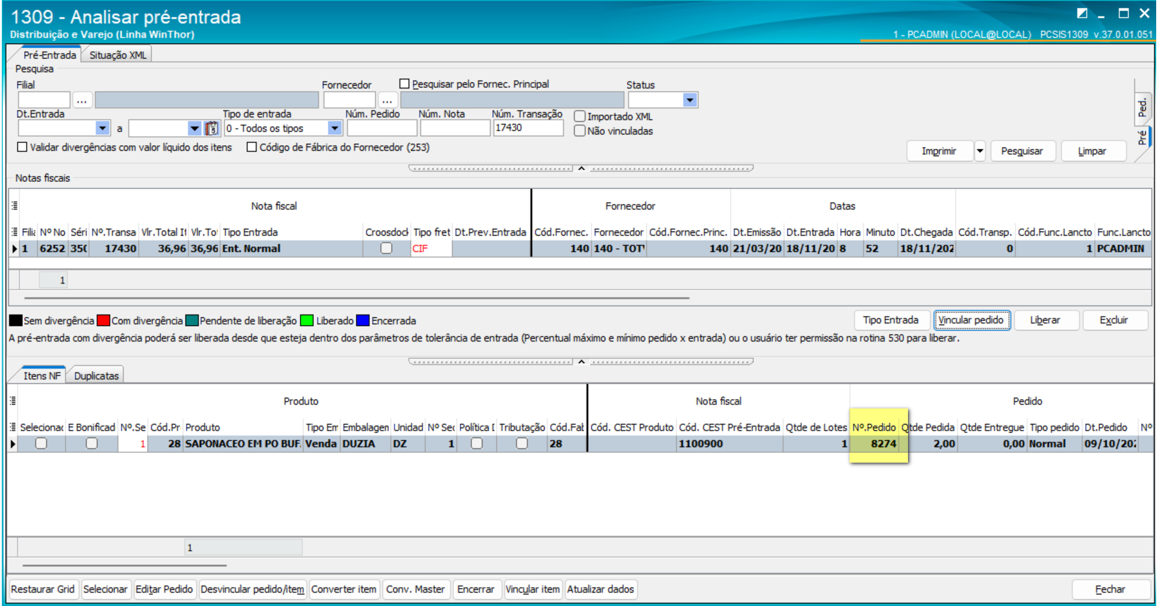Click the Editar Pedido button
This screenshot has height=606, width=1158.
click(x=164, y=589)
